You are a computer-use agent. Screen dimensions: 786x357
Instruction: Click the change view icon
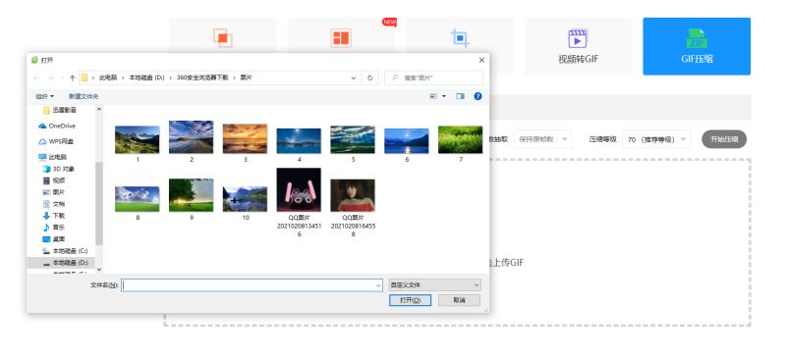tap(433, 96)
